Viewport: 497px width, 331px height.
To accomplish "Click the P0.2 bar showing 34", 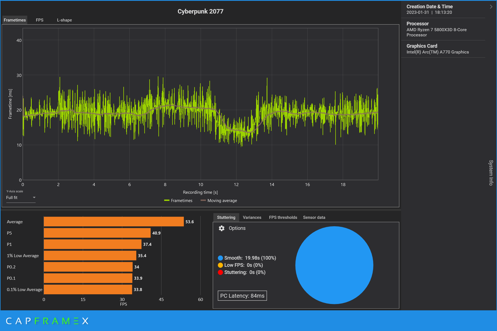I will (x=88, y=267).
